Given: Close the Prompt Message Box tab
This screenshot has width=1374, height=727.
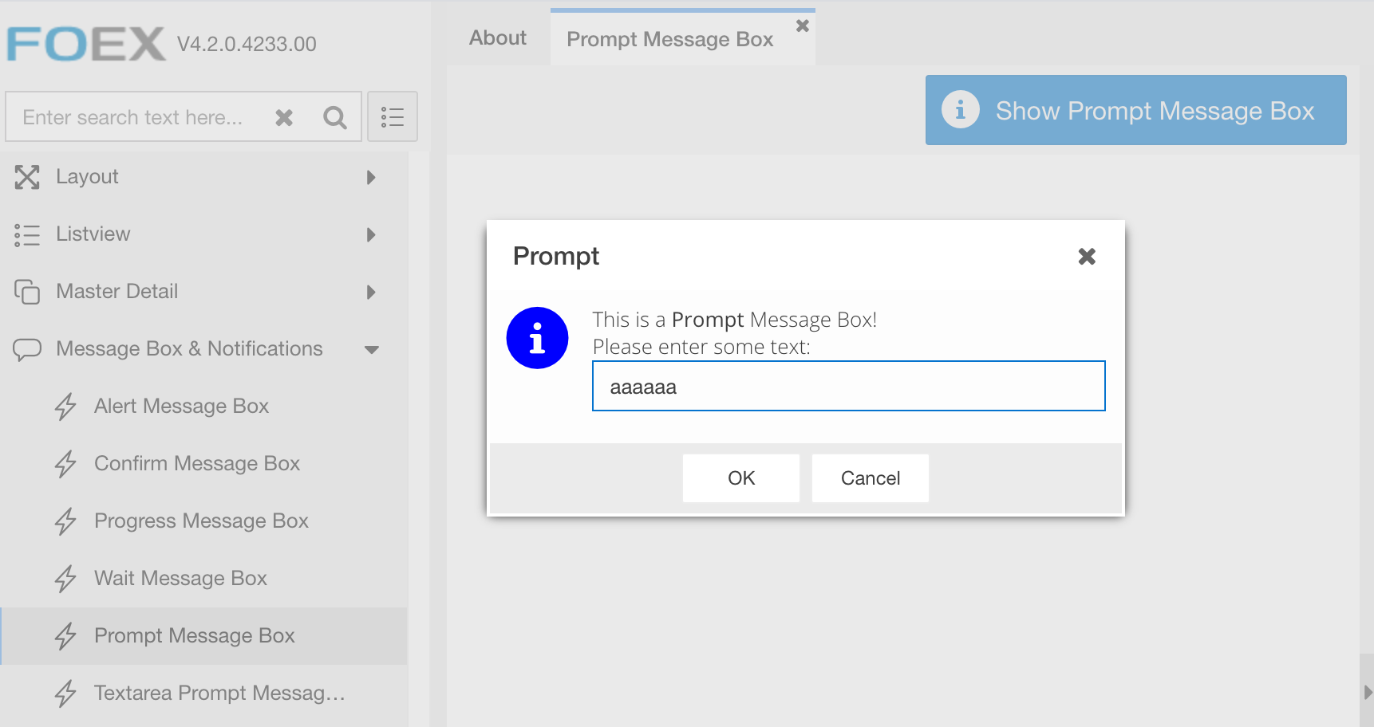Looking at the screenshot, I should [802, 25].
